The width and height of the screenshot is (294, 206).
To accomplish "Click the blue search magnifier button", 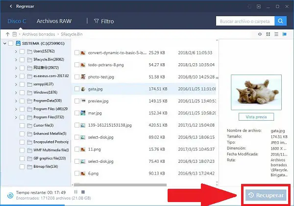I will click(280, 21).
